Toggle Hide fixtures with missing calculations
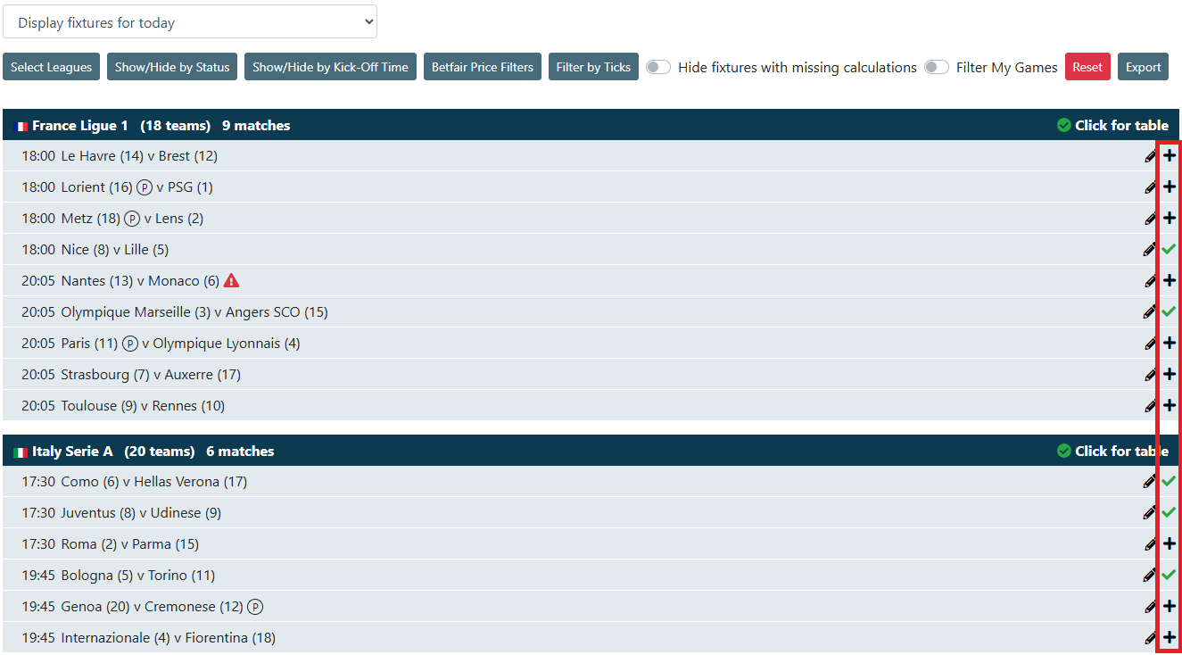This screenshot has height=655, width=1182. pyautogui.click(x=658, y=67)
